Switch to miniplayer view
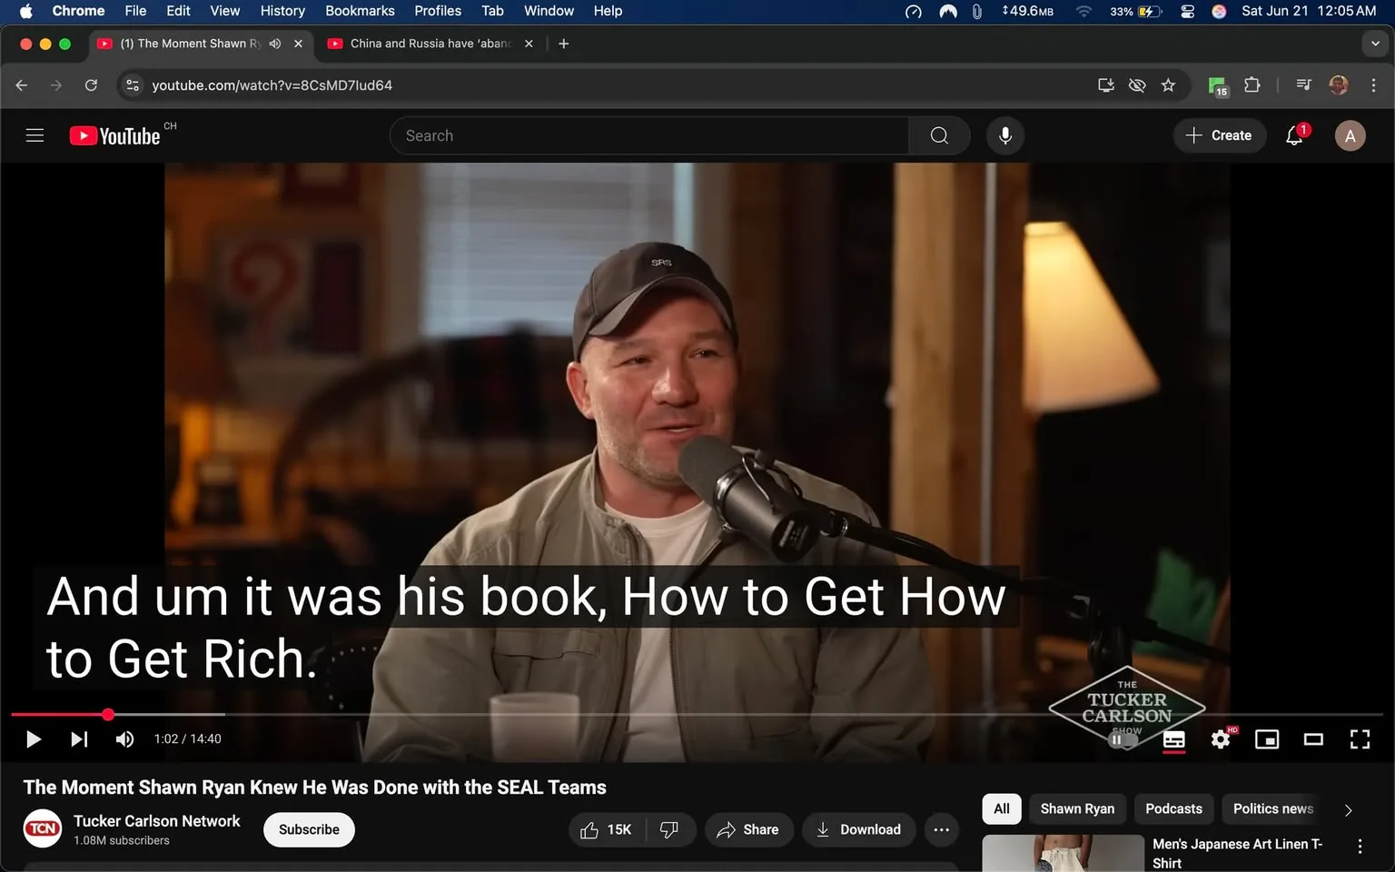1395x872 pixels. [x=1267, y=739]
